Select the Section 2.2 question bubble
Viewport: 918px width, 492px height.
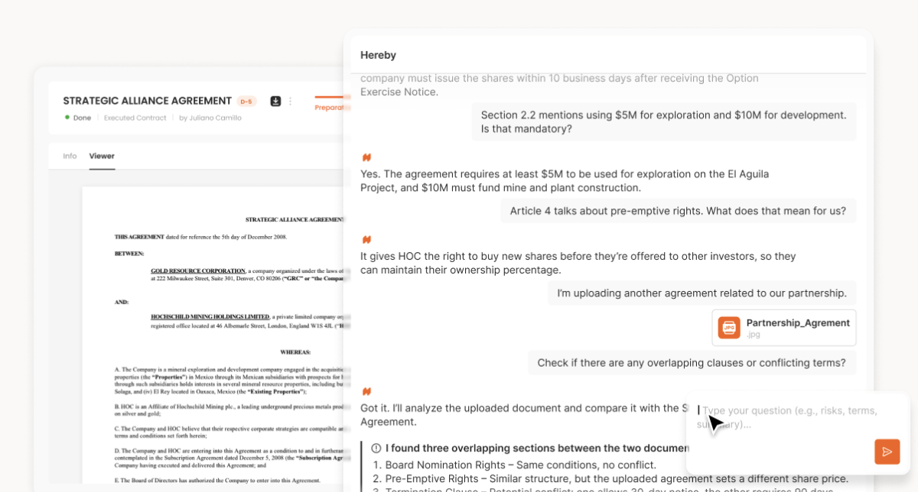664,122
